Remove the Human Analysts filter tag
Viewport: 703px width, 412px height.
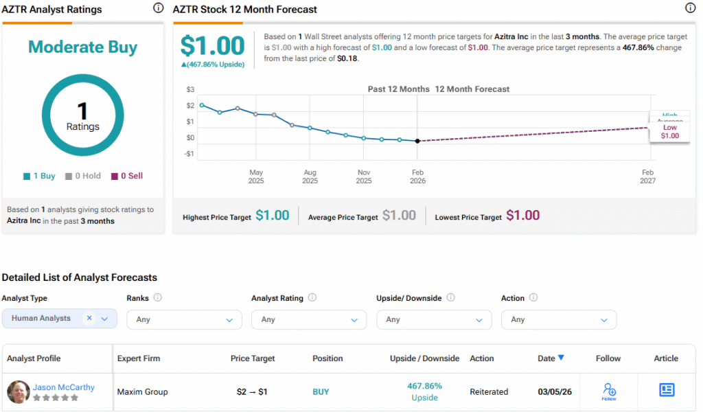(x=89, y=319)
